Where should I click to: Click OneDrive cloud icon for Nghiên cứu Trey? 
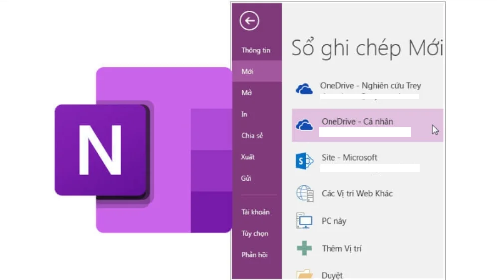point(304,89)
